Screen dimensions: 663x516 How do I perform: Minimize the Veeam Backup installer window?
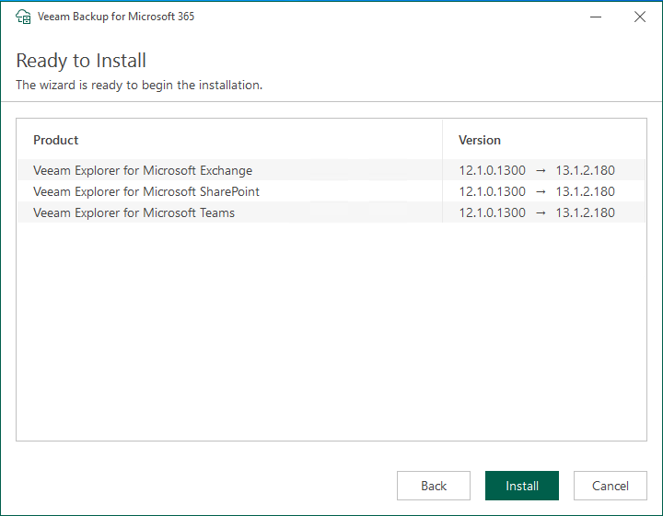coord(597,17)
